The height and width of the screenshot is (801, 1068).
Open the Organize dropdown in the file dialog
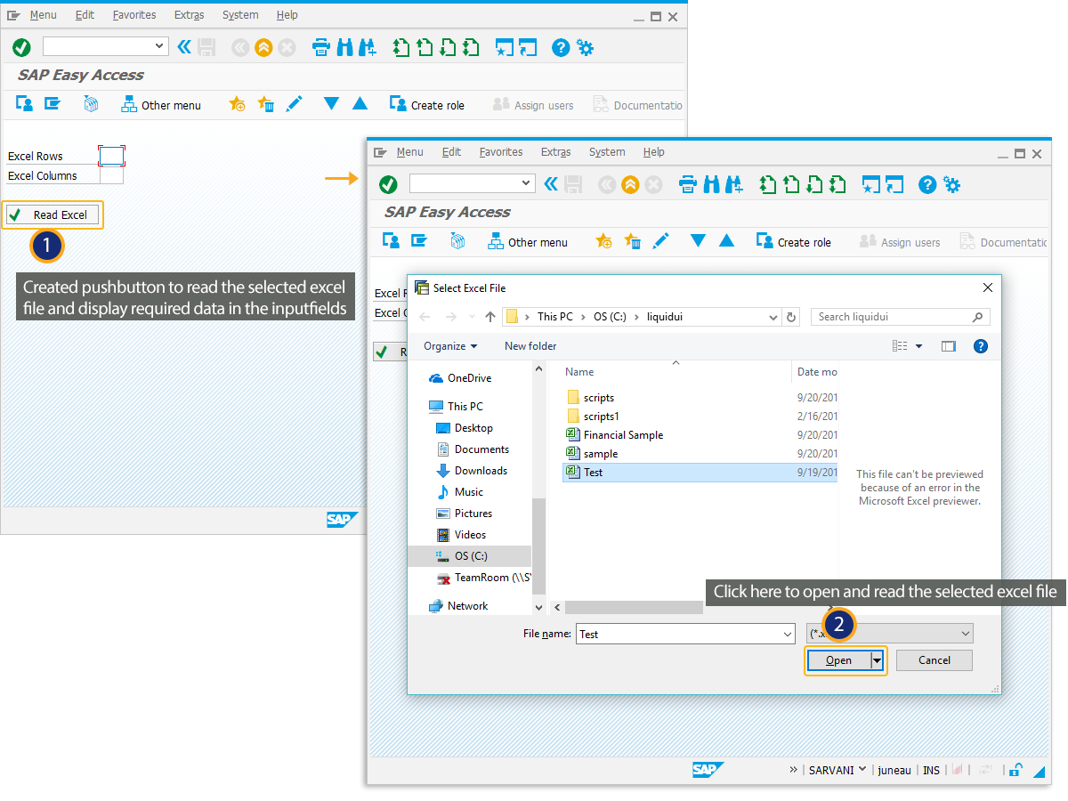[x=450, y=346]
